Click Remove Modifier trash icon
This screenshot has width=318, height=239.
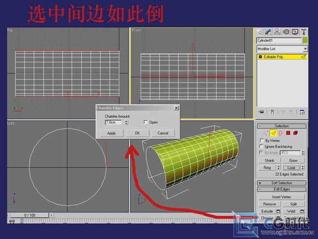291,112
